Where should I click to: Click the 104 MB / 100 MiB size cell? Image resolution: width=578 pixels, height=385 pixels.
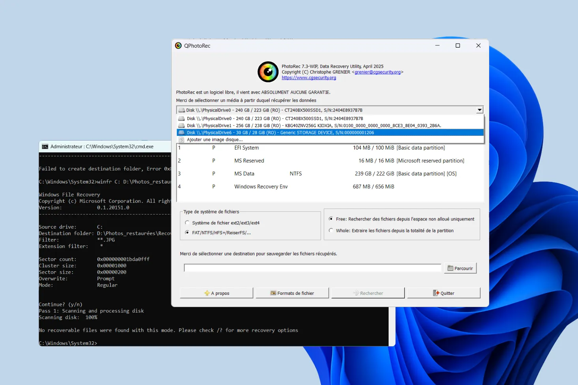coord(374,148)
